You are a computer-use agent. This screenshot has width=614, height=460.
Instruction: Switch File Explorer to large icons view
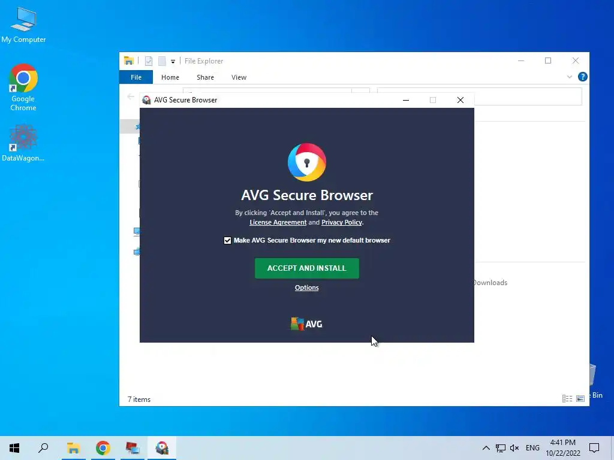point(580,398)
